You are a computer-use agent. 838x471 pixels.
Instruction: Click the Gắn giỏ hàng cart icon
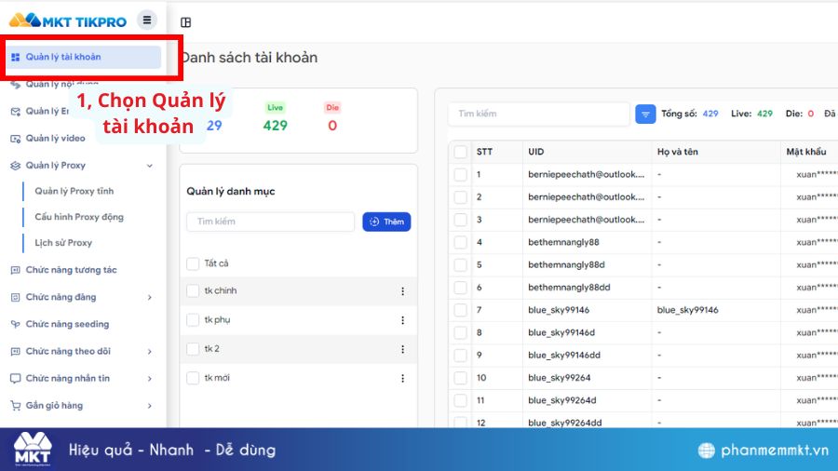(16, 406)
